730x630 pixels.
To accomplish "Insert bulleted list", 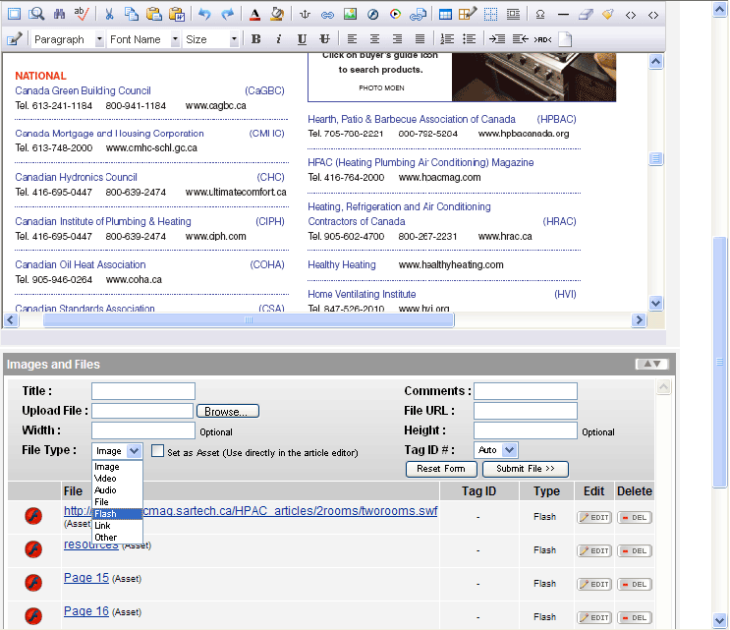I will 470,39.
